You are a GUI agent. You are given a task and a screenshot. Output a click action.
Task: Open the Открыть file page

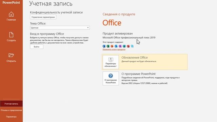[11, 58]
